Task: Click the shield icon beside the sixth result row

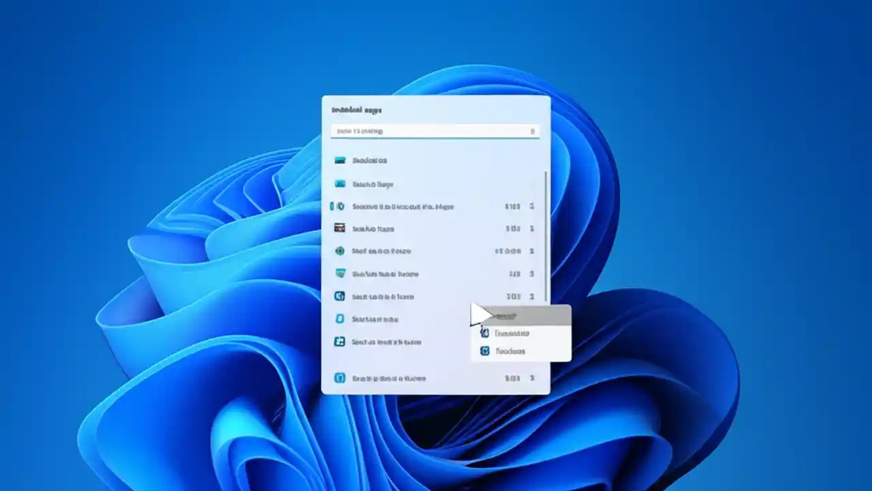Action: point(340,273)
